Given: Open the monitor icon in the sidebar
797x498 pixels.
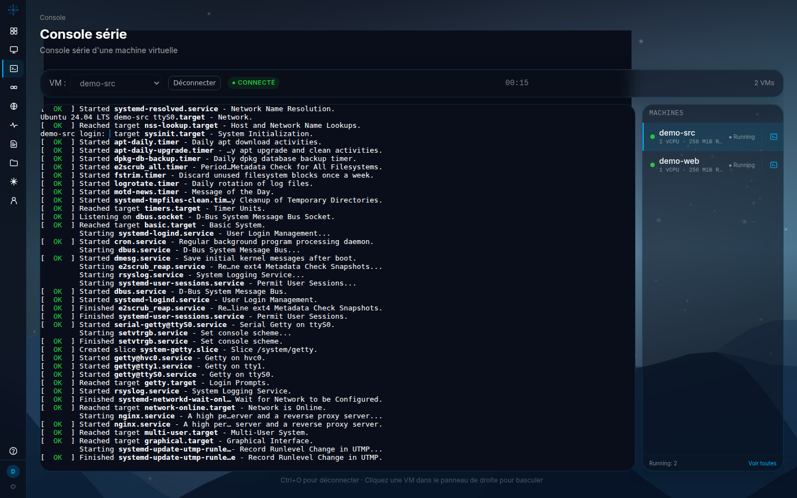Looking at the screenshot, I should point(14,50).
